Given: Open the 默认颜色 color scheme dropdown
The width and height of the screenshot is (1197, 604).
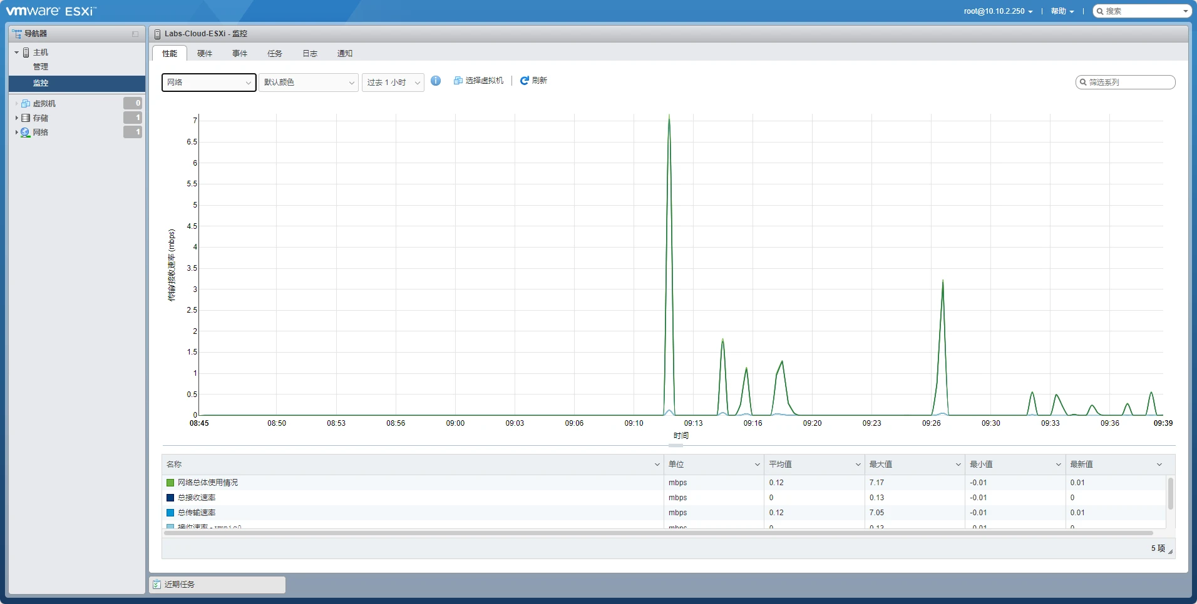Looking at the screenshot, I should [x=309, y=83].
